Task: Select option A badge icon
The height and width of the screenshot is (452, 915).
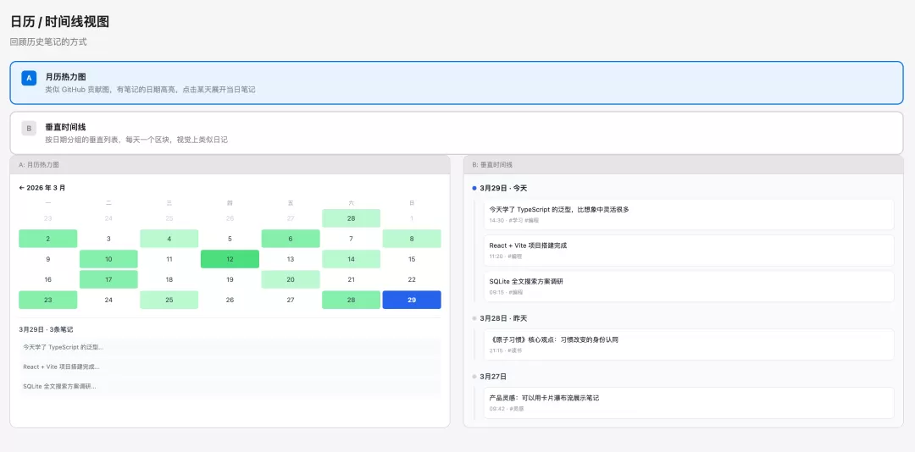Action: (x=29, y=78)
